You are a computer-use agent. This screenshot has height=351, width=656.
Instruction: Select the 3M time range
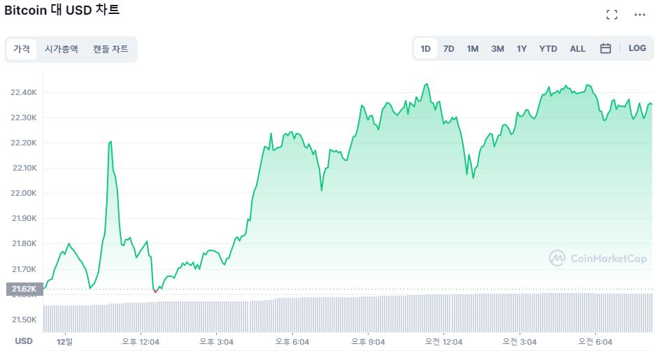click(x=497, y=49)
